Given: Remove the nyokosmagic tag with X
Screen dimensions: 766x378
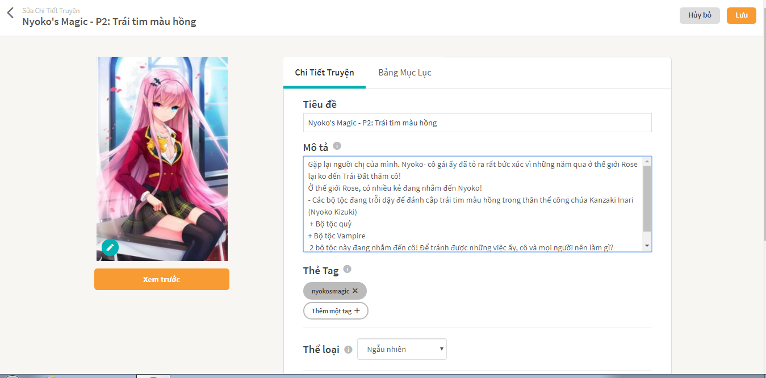Looking at the screenshot, I should [x=355, y=291].
